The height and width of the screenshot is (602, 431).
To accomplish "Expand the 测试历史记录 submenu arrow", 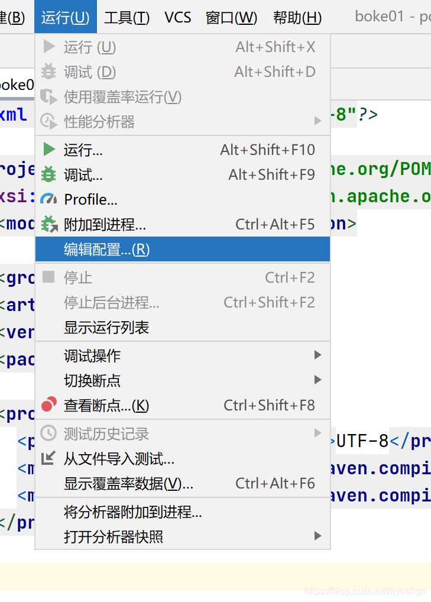I will (317, 433).
